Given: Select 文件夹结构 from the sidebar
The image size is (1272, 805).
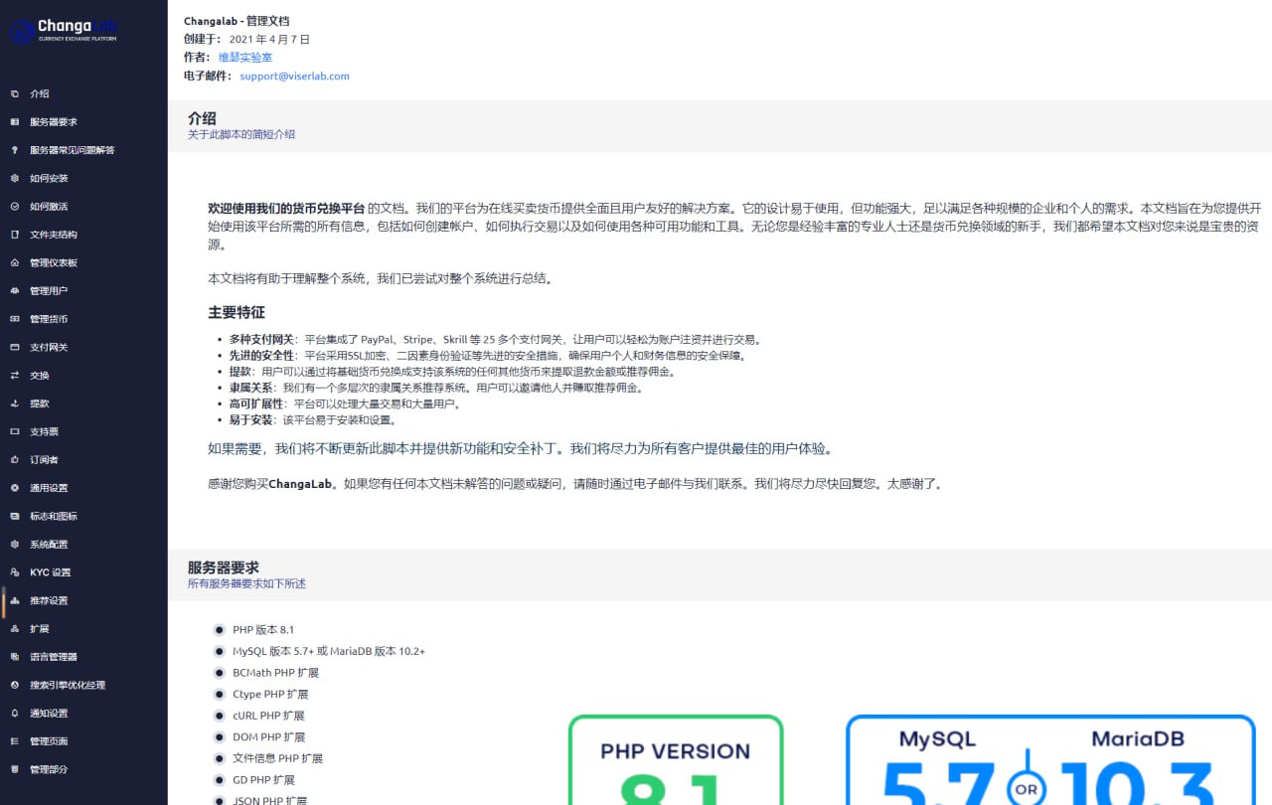Looking at the screenshot, I should [x=55, y=234].
